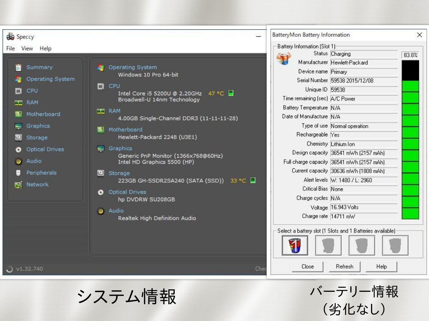
Task: Click the 47 °C CPU temperature reading
Action: pos(216,93)
